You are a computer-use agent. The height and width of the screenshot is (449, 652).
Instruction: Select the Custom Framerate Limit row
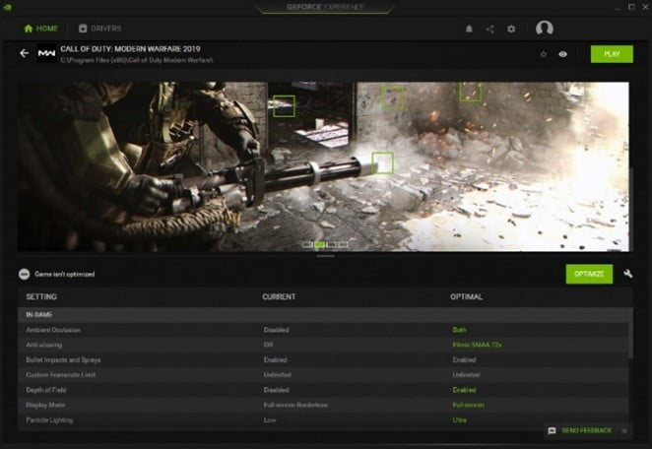click(323, 374)
